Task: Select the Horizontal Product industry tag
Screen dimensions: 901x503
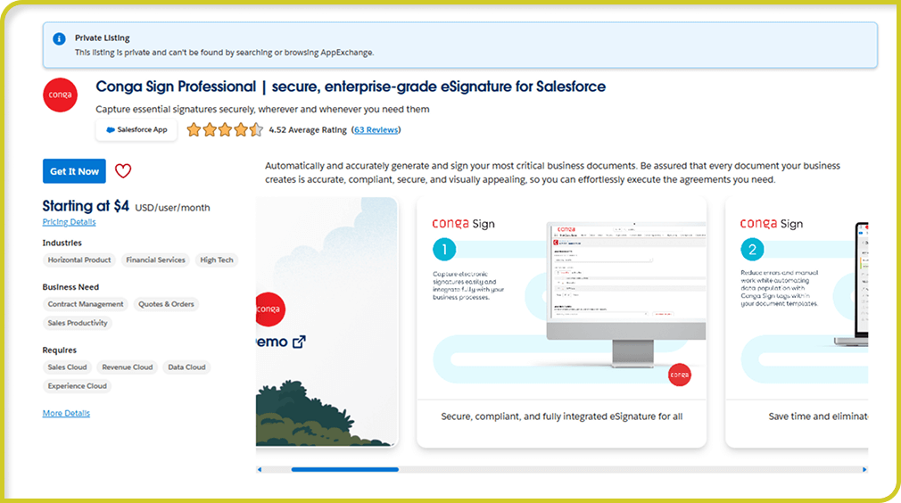Action: tap(79, 260)
